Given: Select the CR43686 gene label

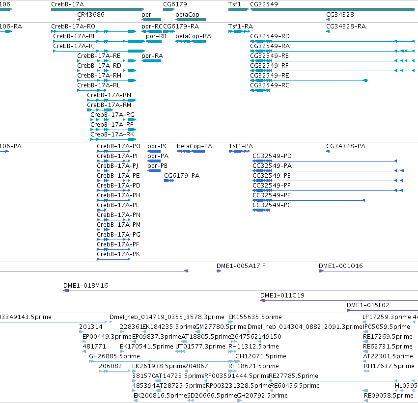Looking at the screenshot, I should [91, 14].
